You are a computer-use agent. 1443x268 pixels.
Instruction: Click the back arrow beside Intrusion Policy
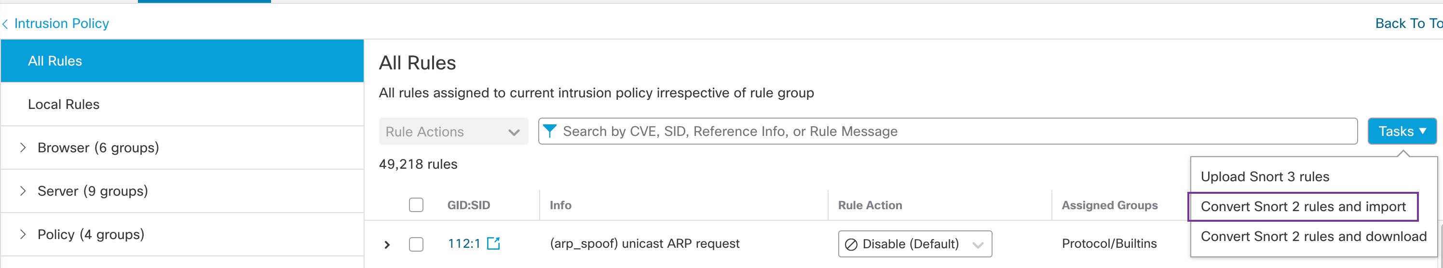(5, 24)
